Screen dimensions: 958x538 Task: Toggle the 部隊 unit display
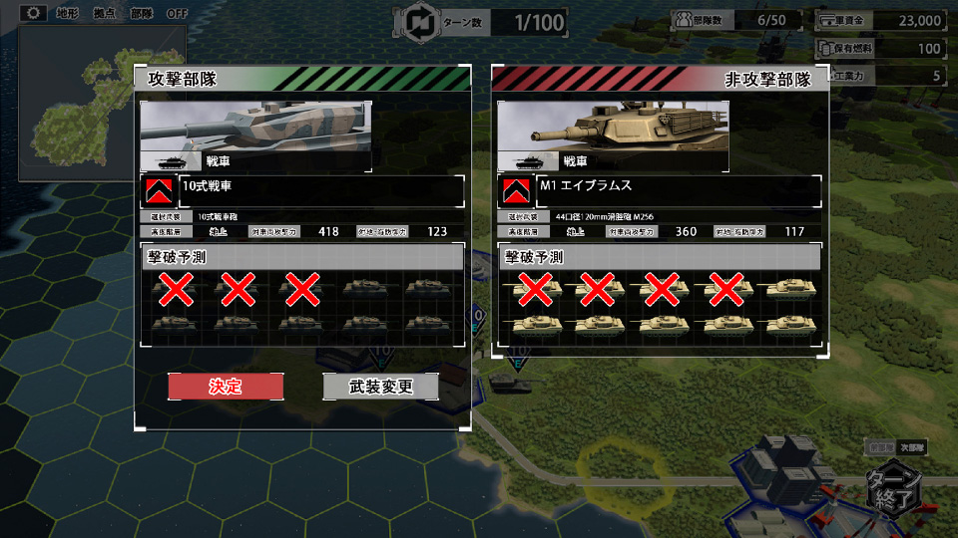[142, 13]
